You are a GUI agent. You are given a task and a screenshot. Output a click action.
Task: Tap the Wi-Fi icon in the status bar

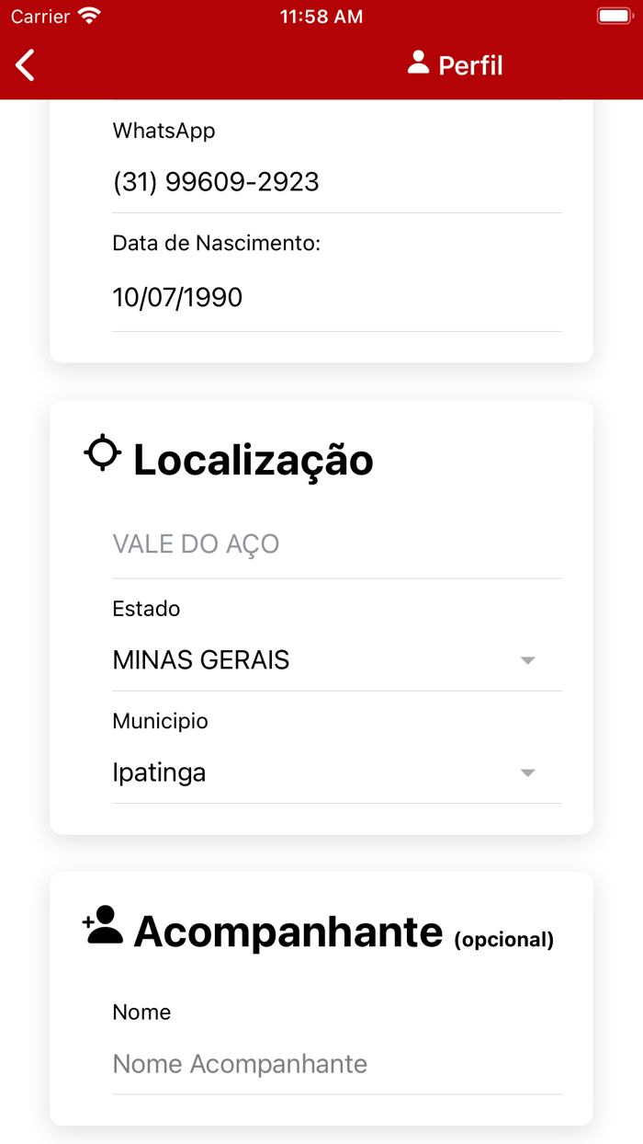[87, 15]
